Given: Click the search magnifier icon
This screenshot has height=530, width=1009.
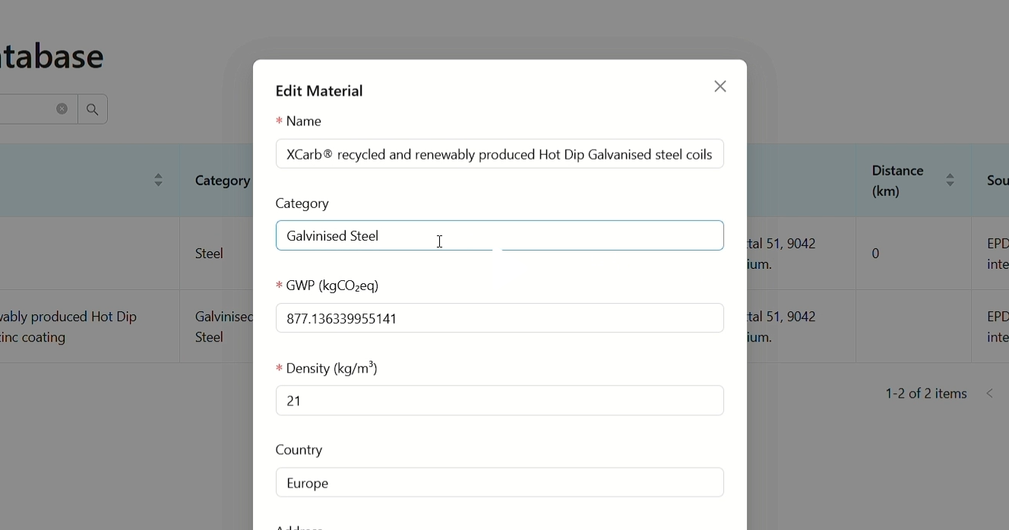Looking at the screenshot, I should tap(91, 109).
